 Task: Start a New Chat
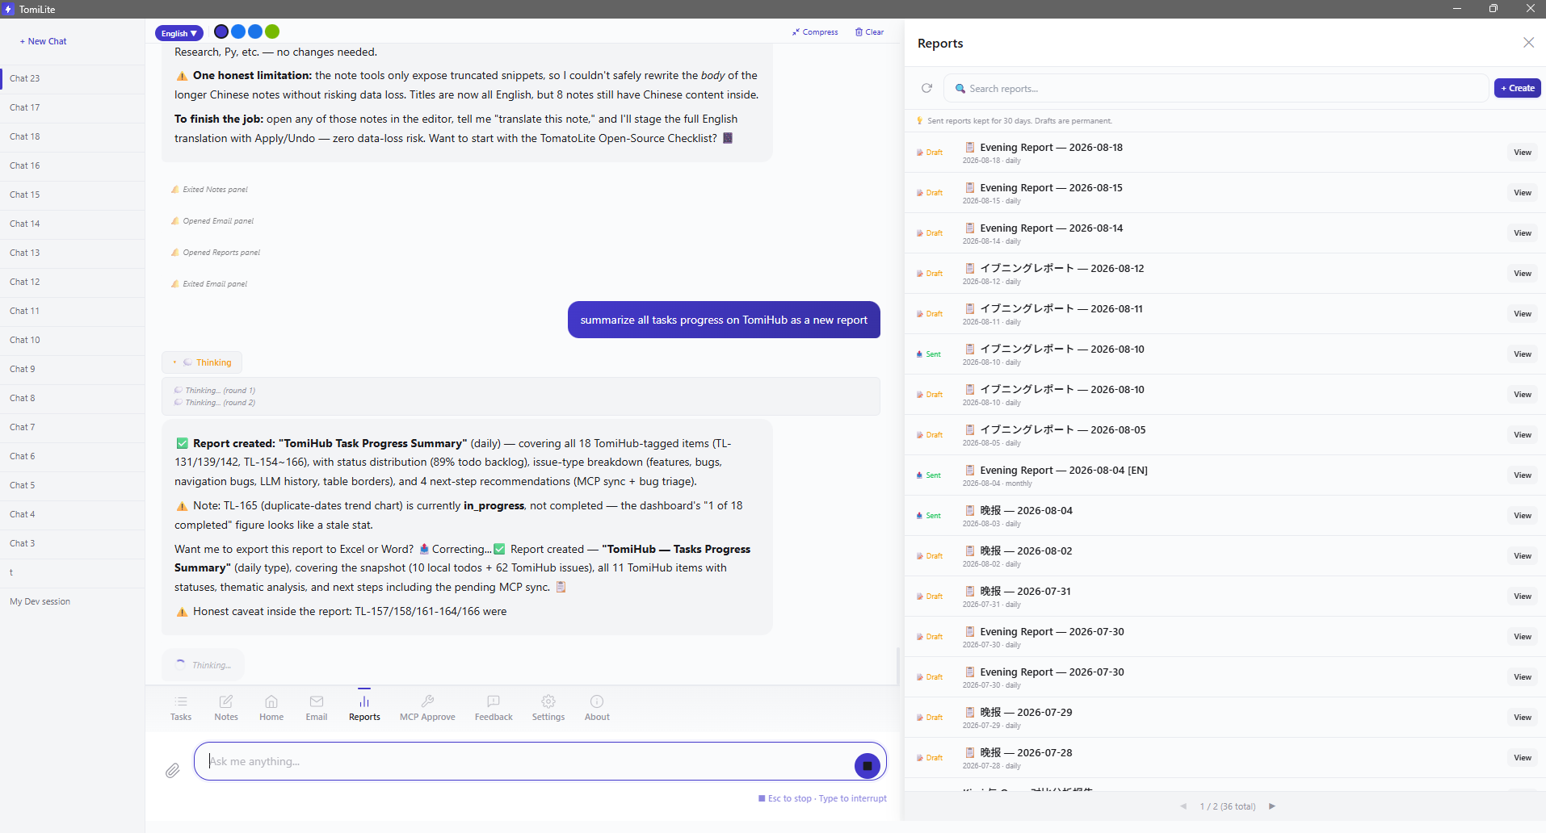click(44, 41)
